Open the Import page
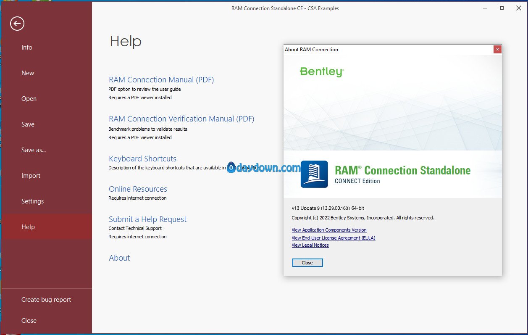The width and height of the screenshot is (528, 335). 31,176
